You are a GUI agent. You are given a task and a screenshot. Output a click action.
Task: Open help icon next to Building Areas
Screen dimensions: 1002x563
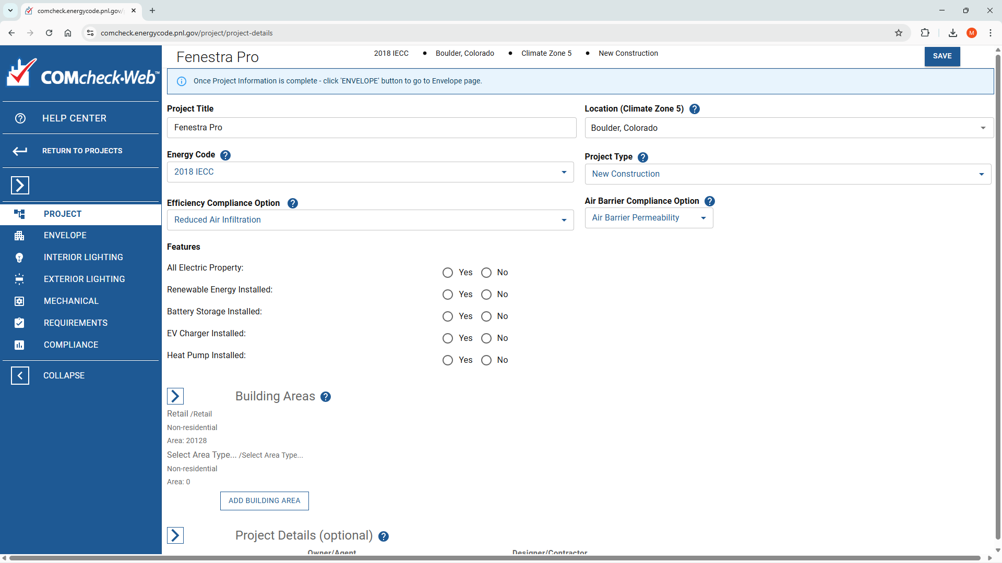click(x=326, y=397)
